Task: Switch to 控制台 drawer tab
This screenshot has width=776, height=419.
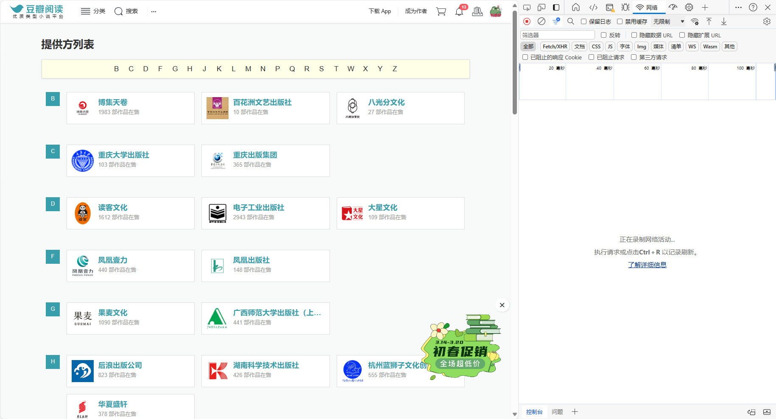Action: point(534,412)
